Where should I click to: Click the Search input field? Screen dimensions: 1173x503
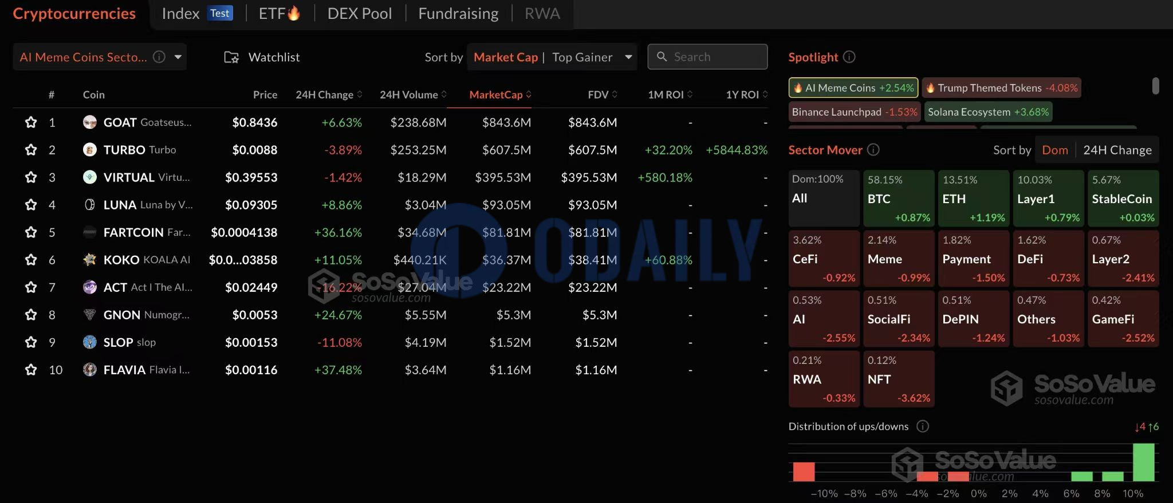(x=707, y=57)
